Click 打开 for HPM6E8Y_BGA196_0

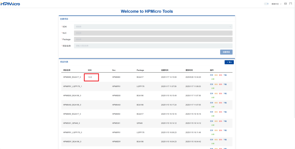pyautogui.click(x=212, y=140)
